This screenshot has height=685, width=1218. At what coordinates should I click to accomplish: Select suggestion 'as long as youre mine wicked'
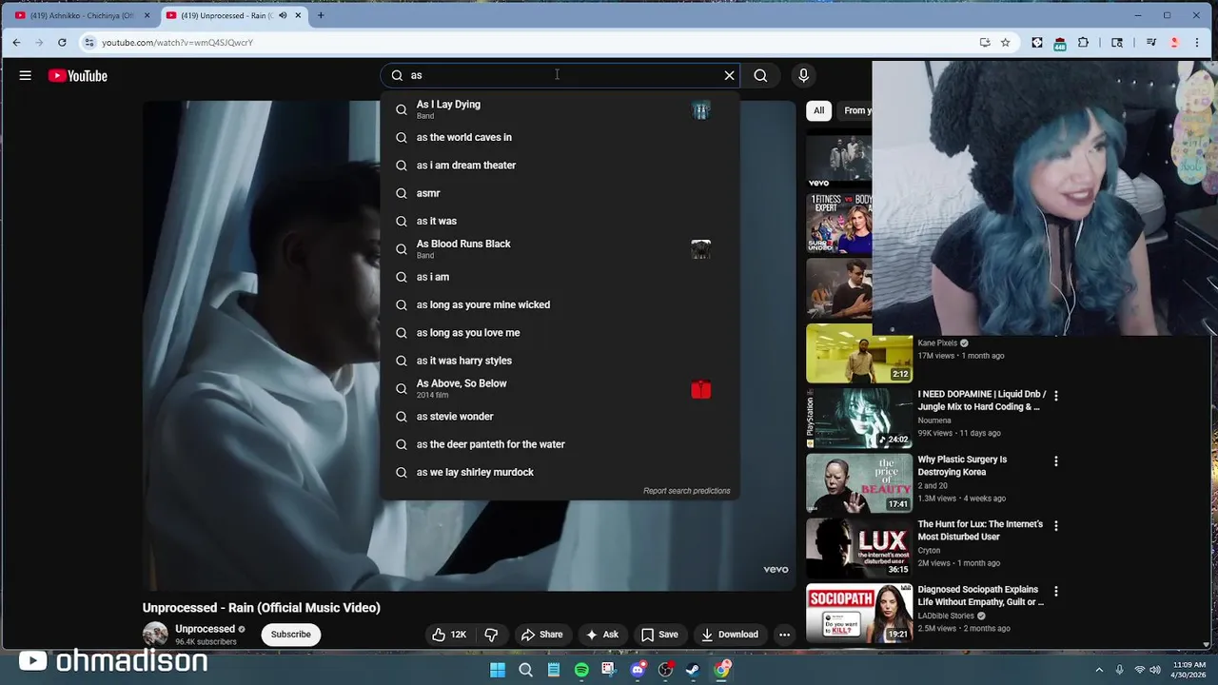click(x=560, y=304)
